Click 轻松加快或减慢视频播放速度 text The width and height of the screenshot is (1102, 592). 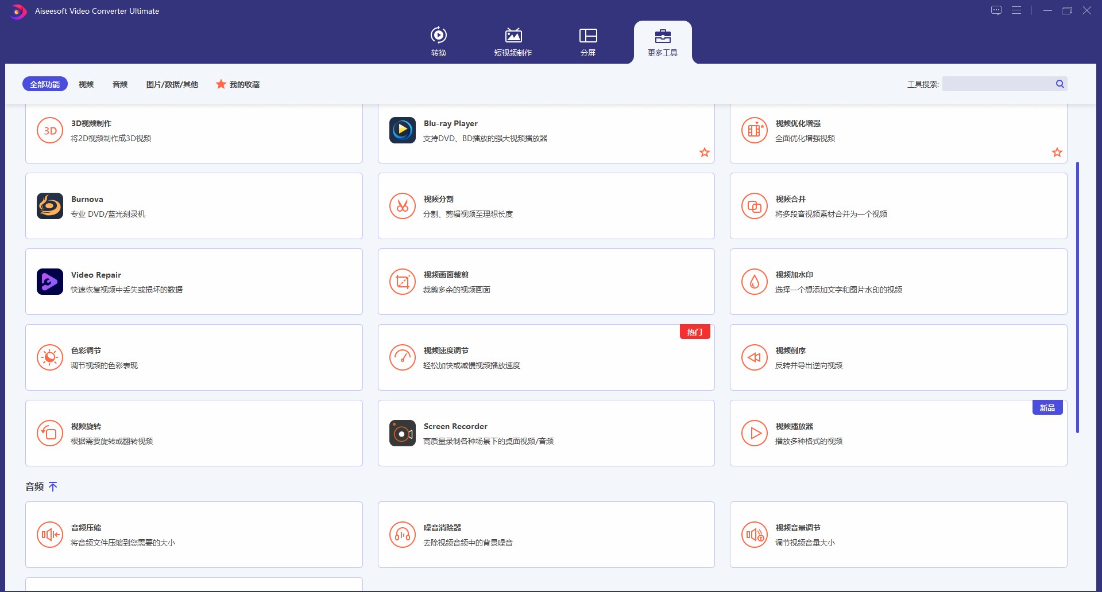471,365
